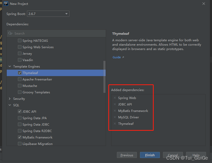This screenshot has height=163, width=212.
Task: Select the Template Engines label
Action: (x=26, y=67)
